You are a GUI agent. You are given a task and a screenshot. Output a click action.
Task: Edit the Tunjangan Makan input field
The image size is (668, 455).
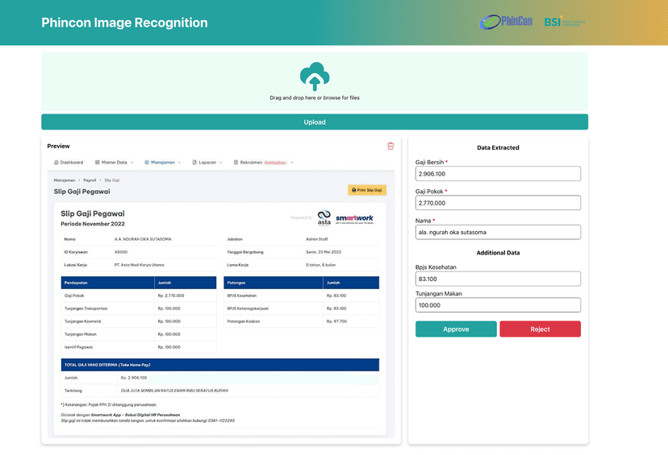498,305
